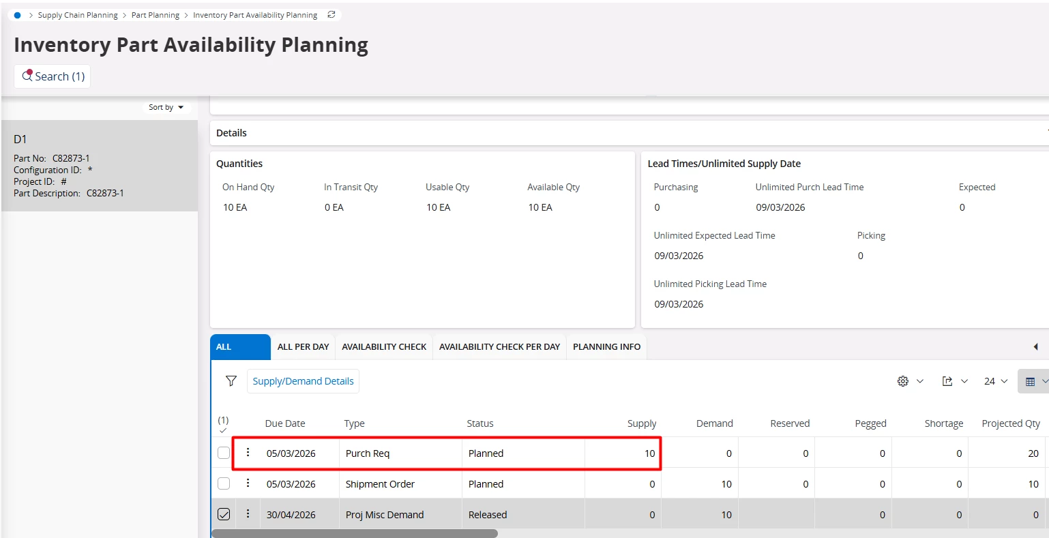Uncheck the Proj Misc Demand row checkbox

(x=224, y=514)
